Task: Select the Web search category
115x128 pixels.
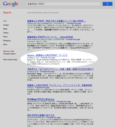Action: click(x=5, y=21)
